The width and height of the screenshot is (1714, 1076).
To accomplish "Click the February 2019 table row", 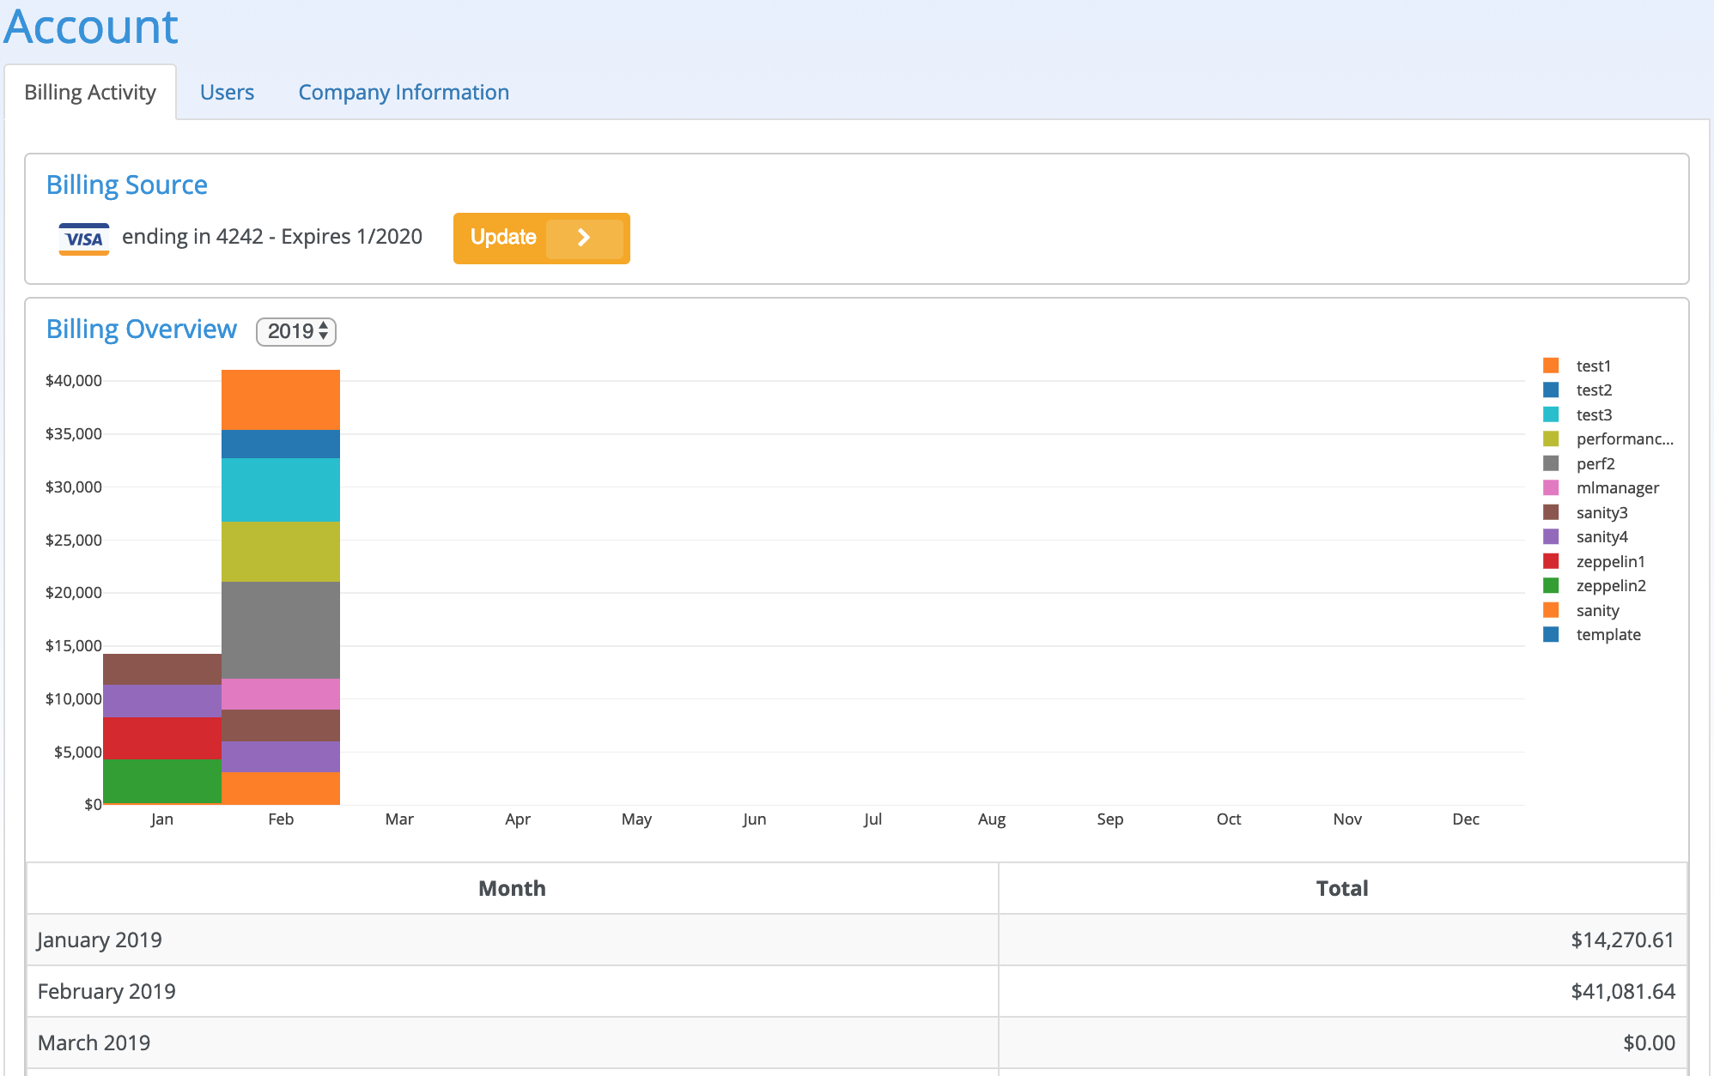I will coord(857,991).
